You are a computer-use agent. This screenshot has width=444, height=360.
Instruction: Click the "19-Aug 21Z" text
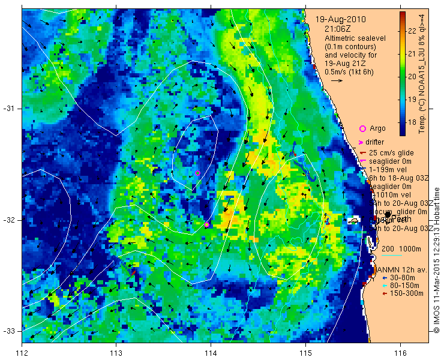coord(345,64)
